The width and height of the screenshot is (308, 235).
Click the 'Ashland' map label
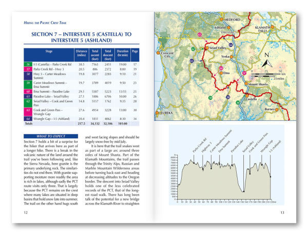tap(220, 28)
